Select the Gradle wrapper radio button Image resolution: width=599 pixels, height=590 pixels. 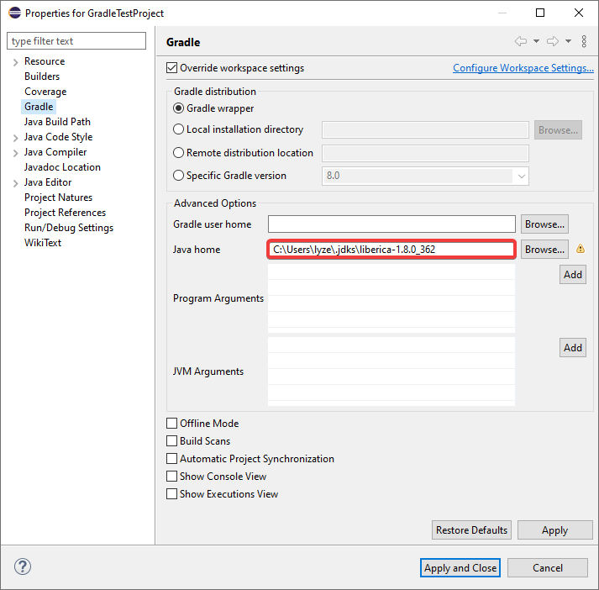178,108
